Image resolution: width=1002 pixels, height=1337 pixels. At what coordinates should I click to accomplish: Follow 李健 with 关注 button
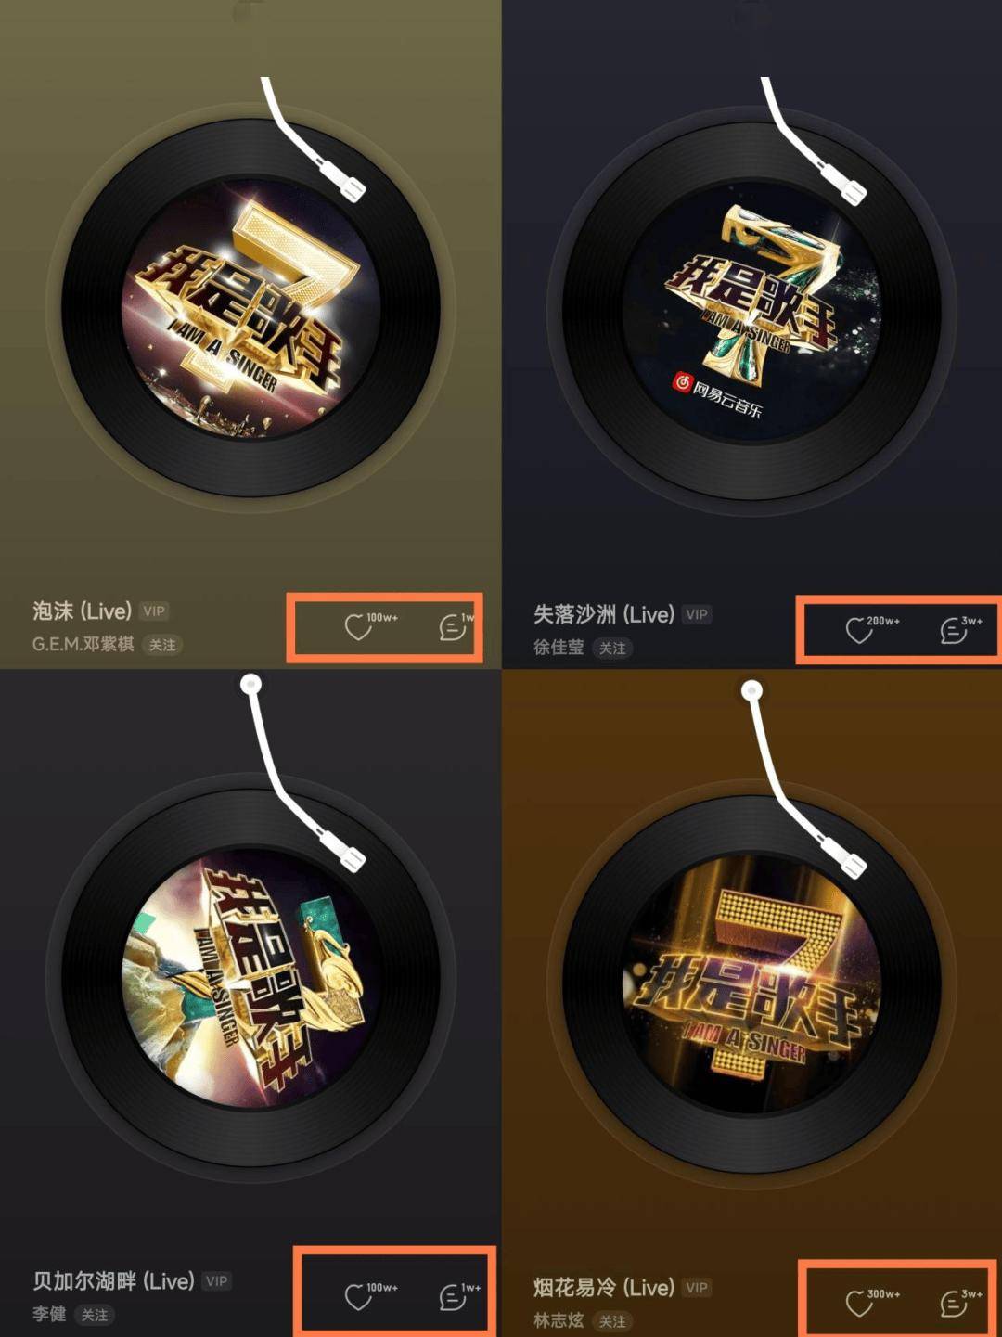click(95, 1315)
